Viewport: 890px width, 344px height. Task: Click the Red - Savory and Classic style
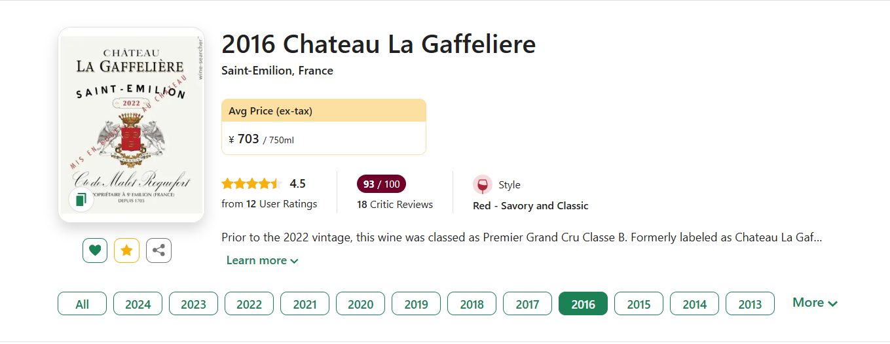click(530, 206)
